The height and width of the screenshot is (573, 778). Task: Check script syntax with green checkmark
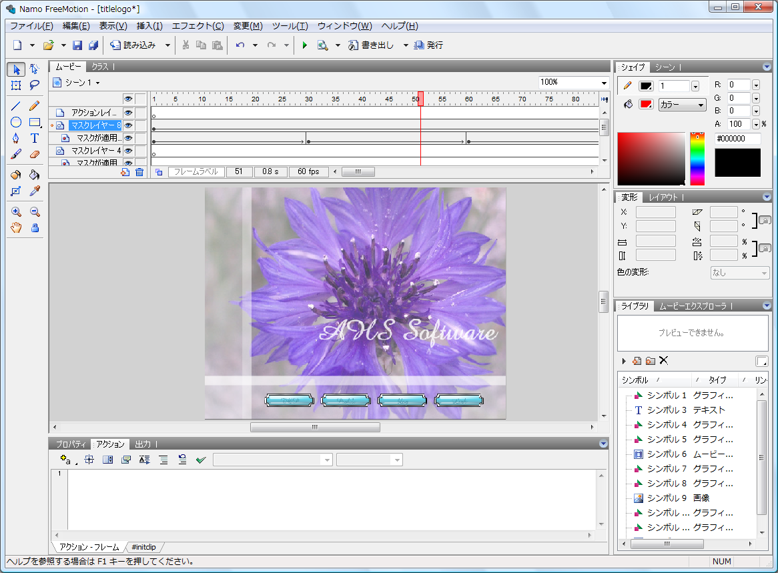[201, 460]
